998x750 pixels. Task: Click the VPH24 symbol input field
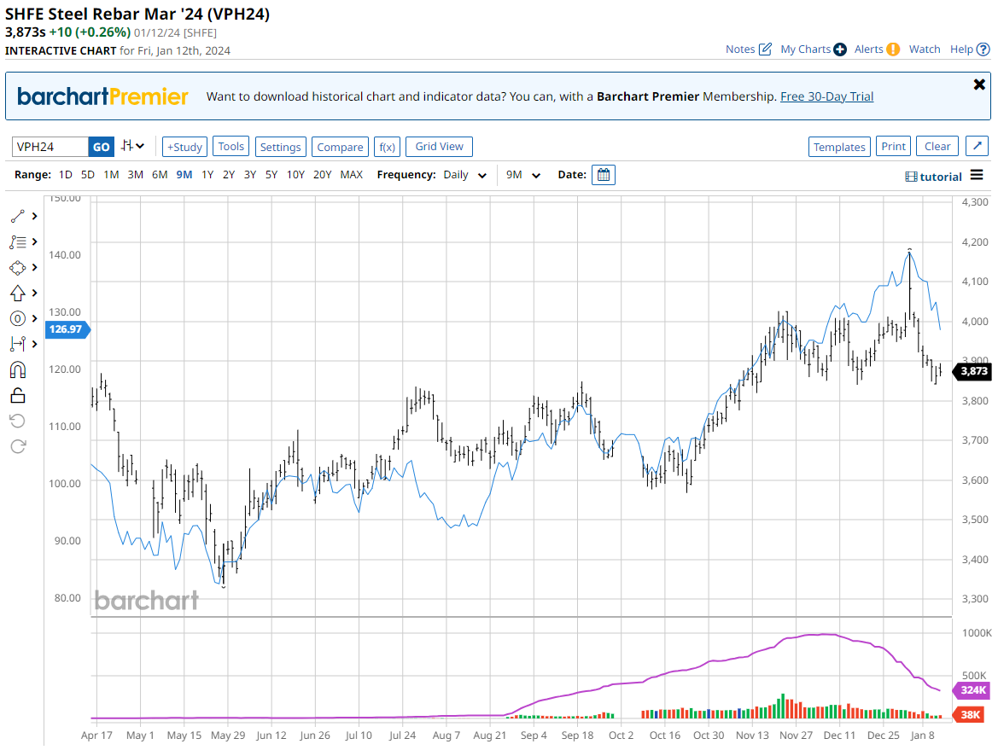click(x=50, y=147)
